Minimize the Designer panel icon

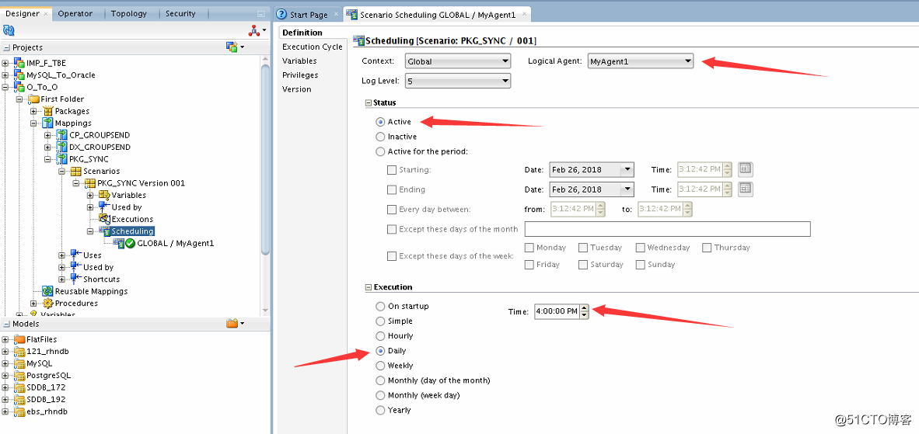(260, 14)
